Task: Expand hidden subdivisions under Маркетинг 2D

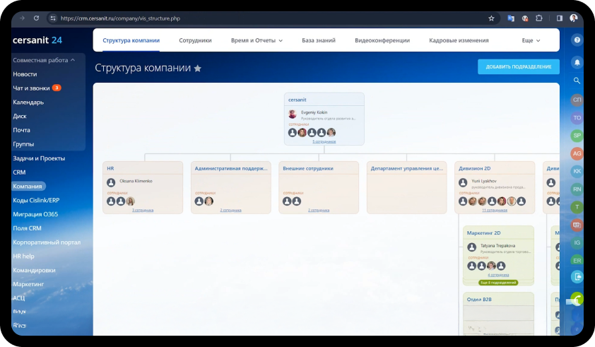Action: coord(498,282)
